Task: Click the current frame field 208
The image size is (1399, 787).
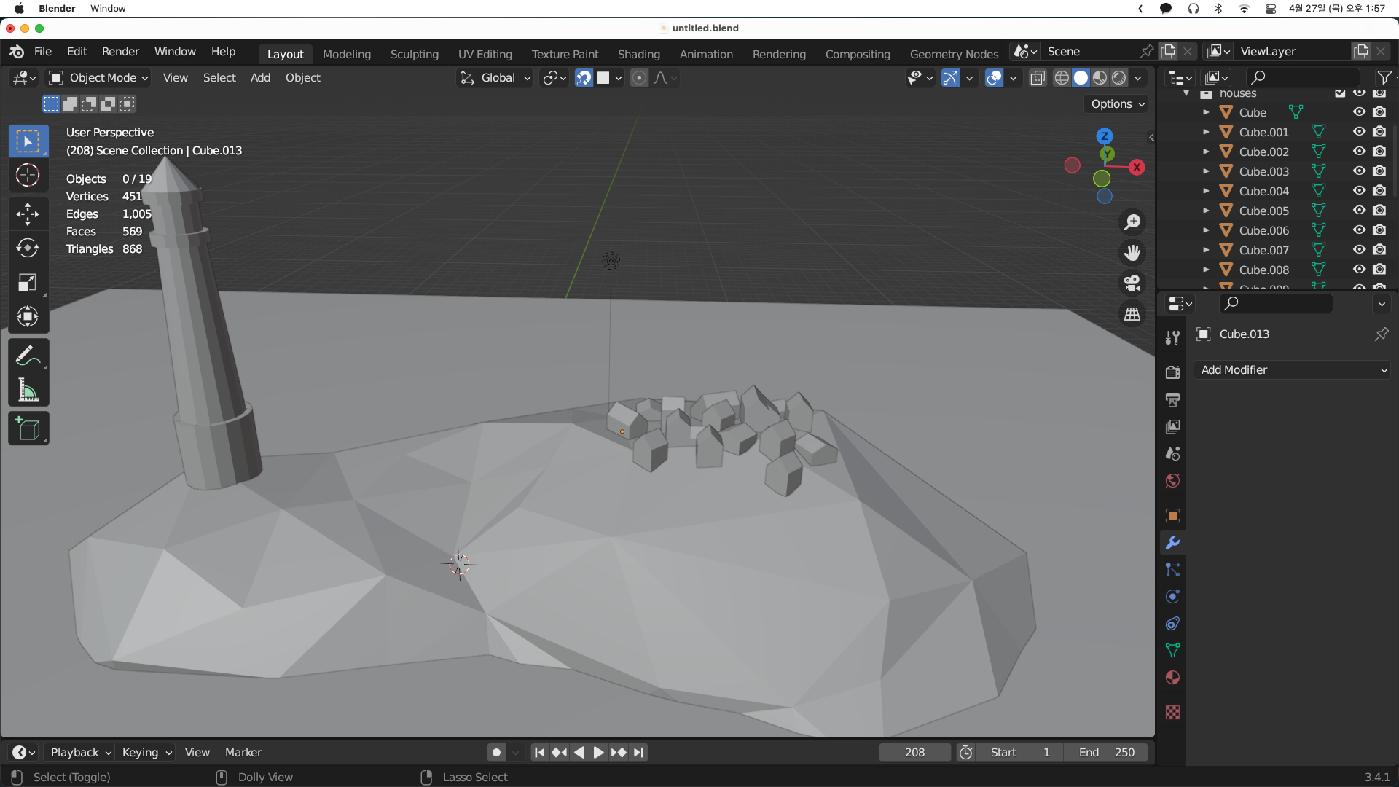Action: [x=914, y=753]
